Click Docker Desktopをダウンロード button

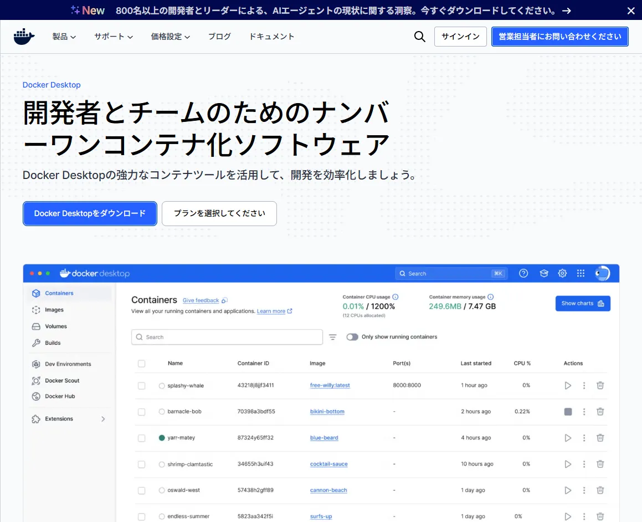coord(90,213)
